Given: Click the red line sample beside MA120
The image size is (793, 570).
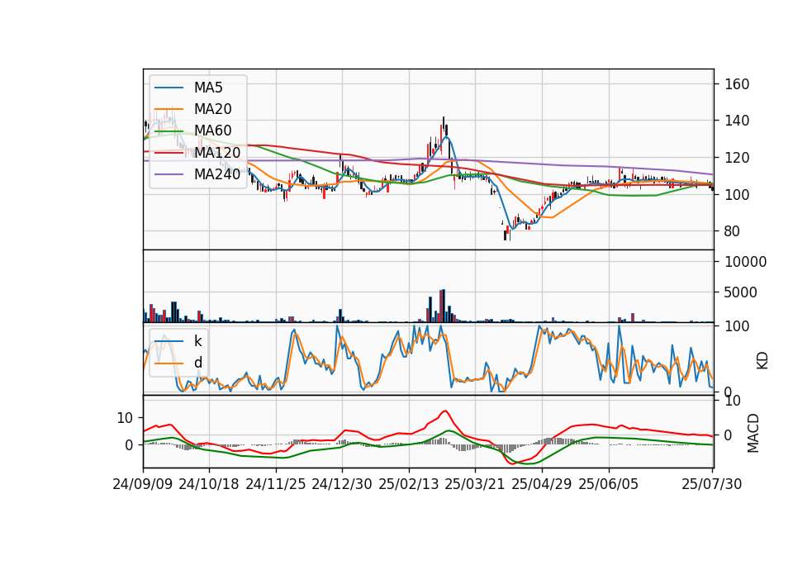Looking at the screenshot, I should 169,153.
